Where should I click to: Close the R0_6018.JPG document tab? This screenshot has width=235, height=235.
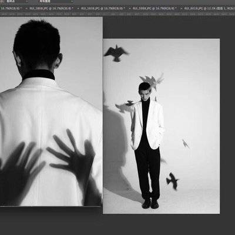click(x=182, y=8)
